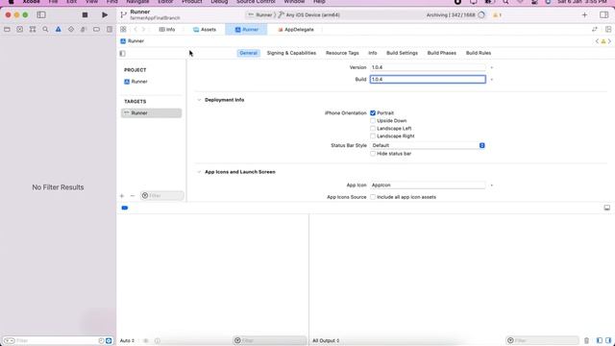Click the toolbar plus Library button
Viewport: 615px width, 346px height.
pos(584,15)
